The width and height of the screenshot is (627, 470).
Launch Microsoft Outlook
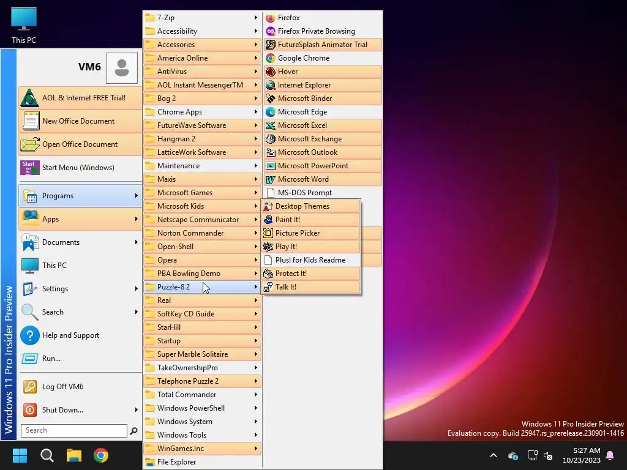click(323, 152)
